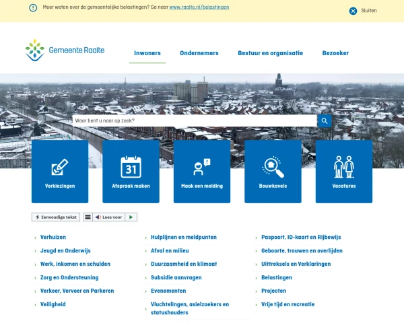Open the Bouwkavels house search tile
Image resolution: width=404 pixels, height=323 pixels.
pyautogui.click(x=273, y=171)
